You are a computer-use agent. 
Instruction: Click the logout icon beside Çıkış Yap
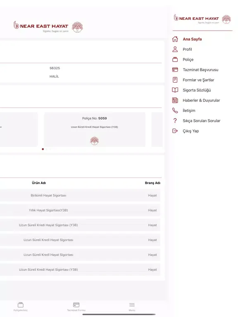(175, 131)
